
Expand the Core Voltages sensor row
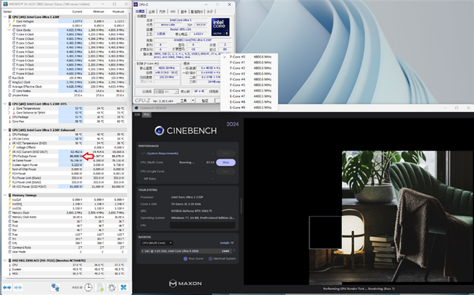pos(10,22)
